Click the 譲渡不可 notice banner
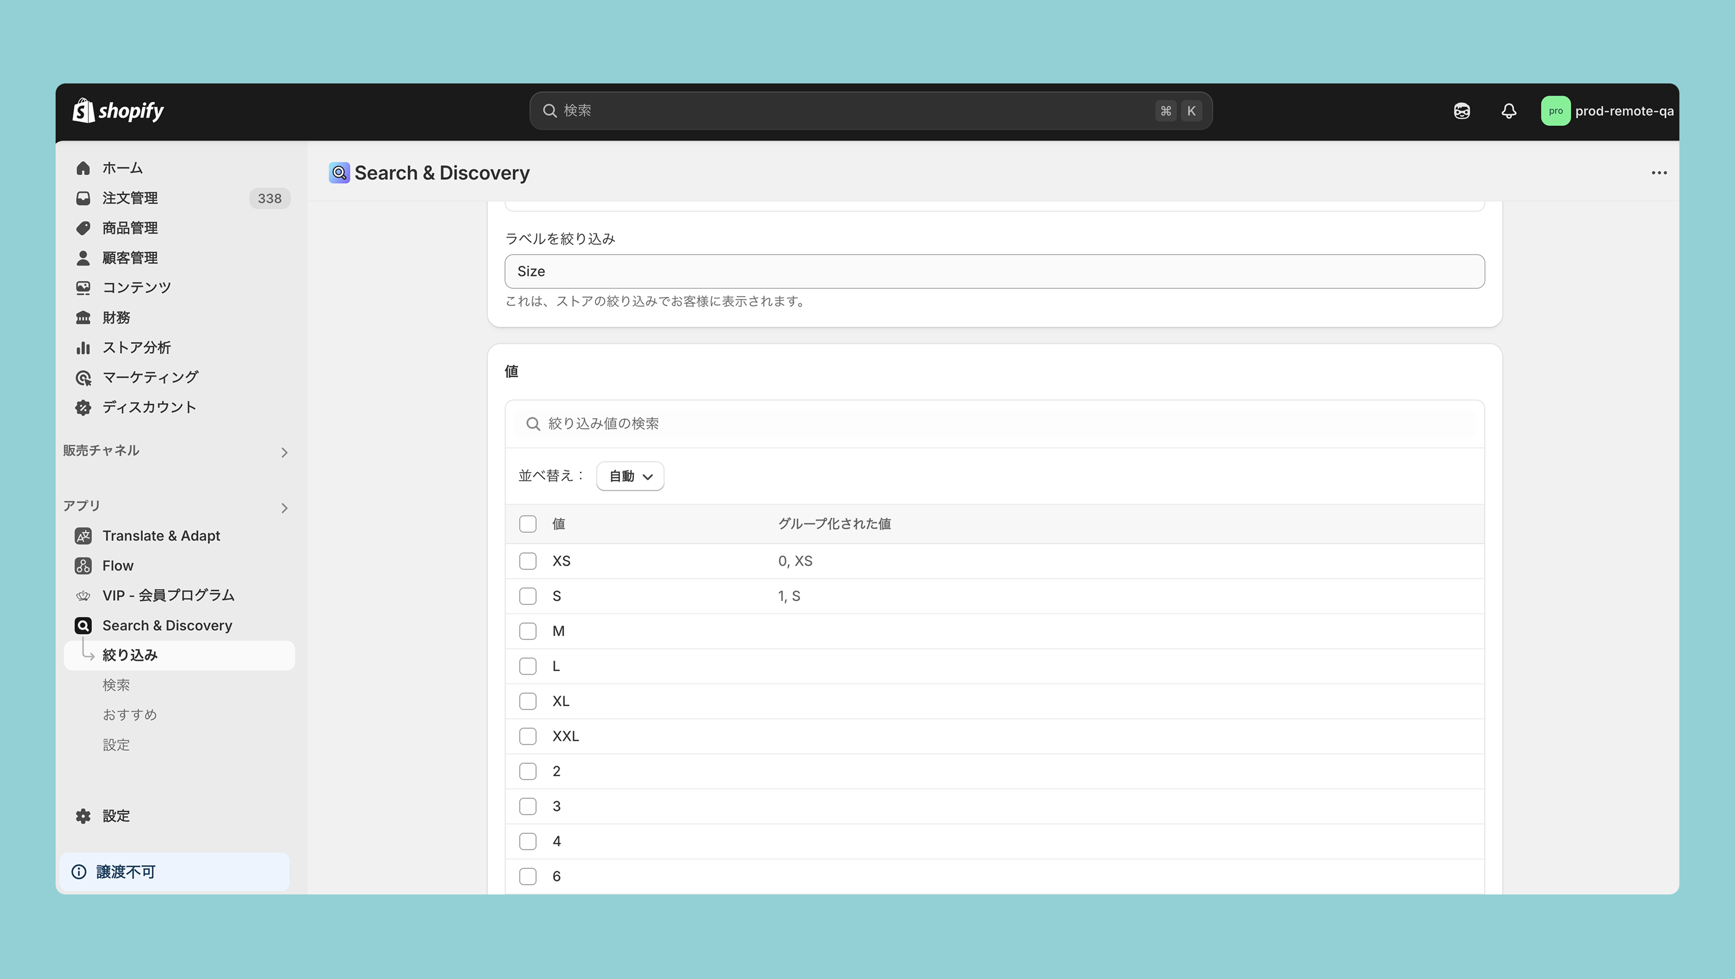1735x979 pixels. click(175, 872)
